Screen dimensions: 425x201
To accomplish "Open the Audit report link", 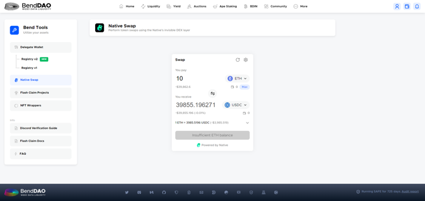I will (410, 192).
